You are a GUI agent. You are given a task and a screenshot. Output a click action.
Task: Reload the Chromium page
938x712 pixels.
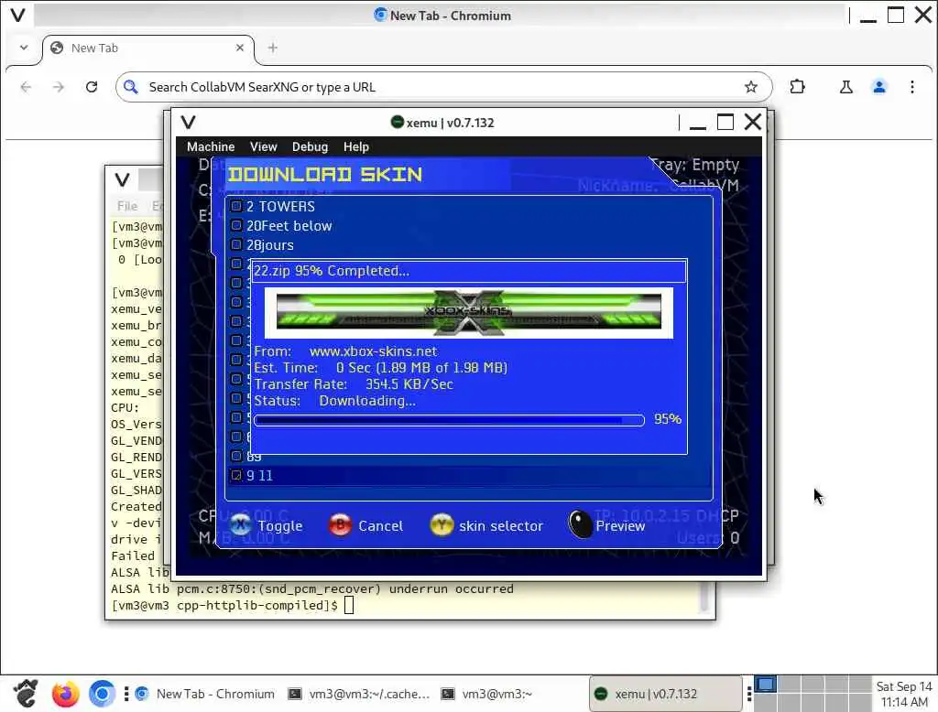tap(92, 87)
